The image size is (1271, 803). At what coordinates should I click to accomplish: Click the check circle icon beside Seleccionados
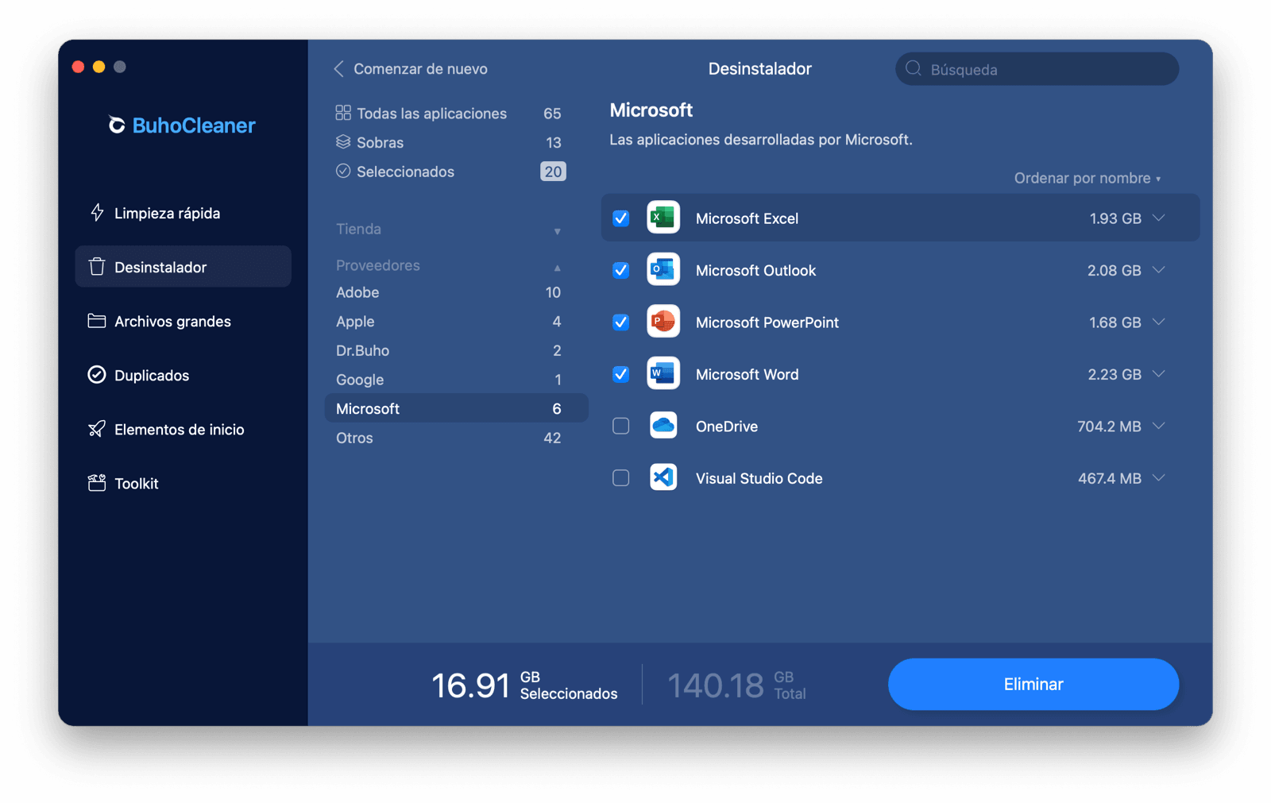(x=343, y=171)
